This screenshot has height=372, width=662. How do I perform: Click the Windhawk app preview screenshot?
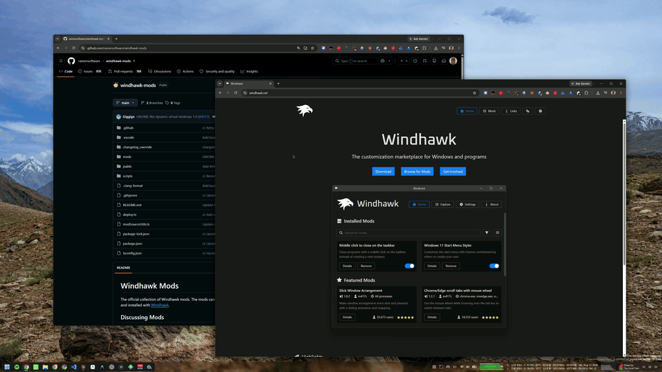(x=419, y=256)
